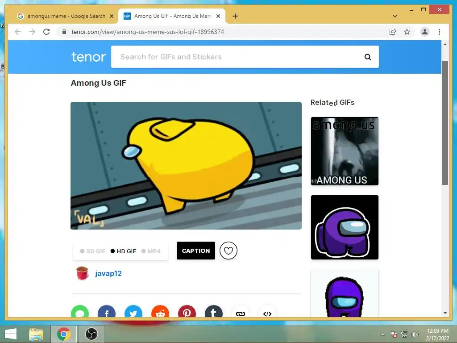Go back using the browser back arrow
The height and width of the screenshot is (343, 457).
(18, 32)
